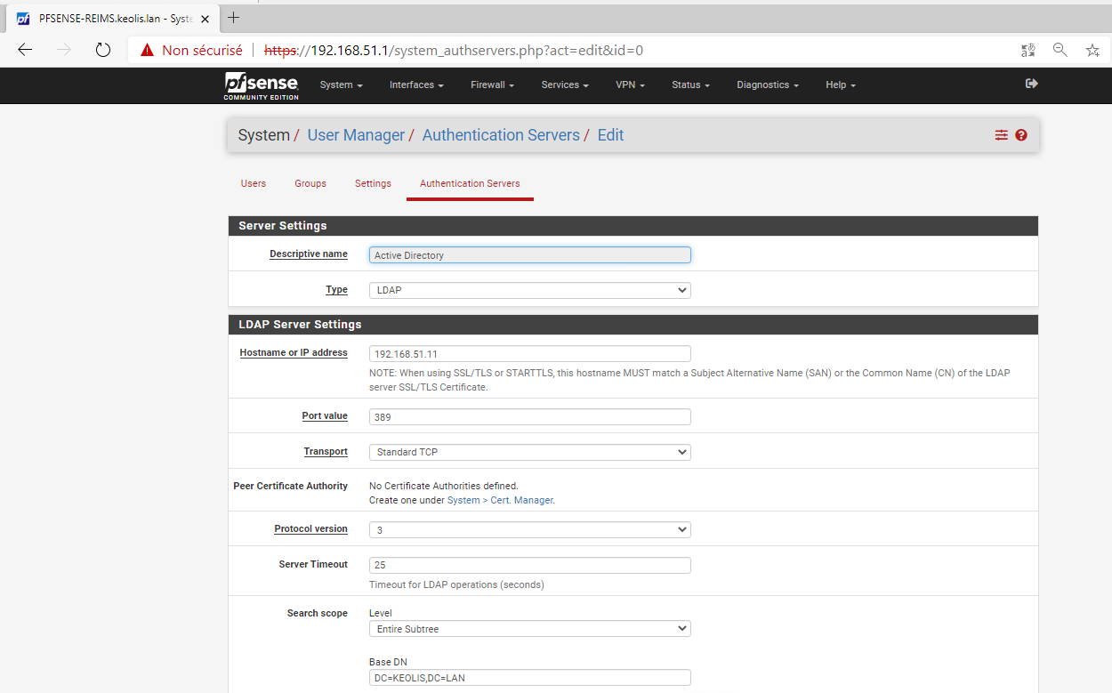Open the Diagnostics menu
The image size is (1112, 693).
(x=768, y=85)
